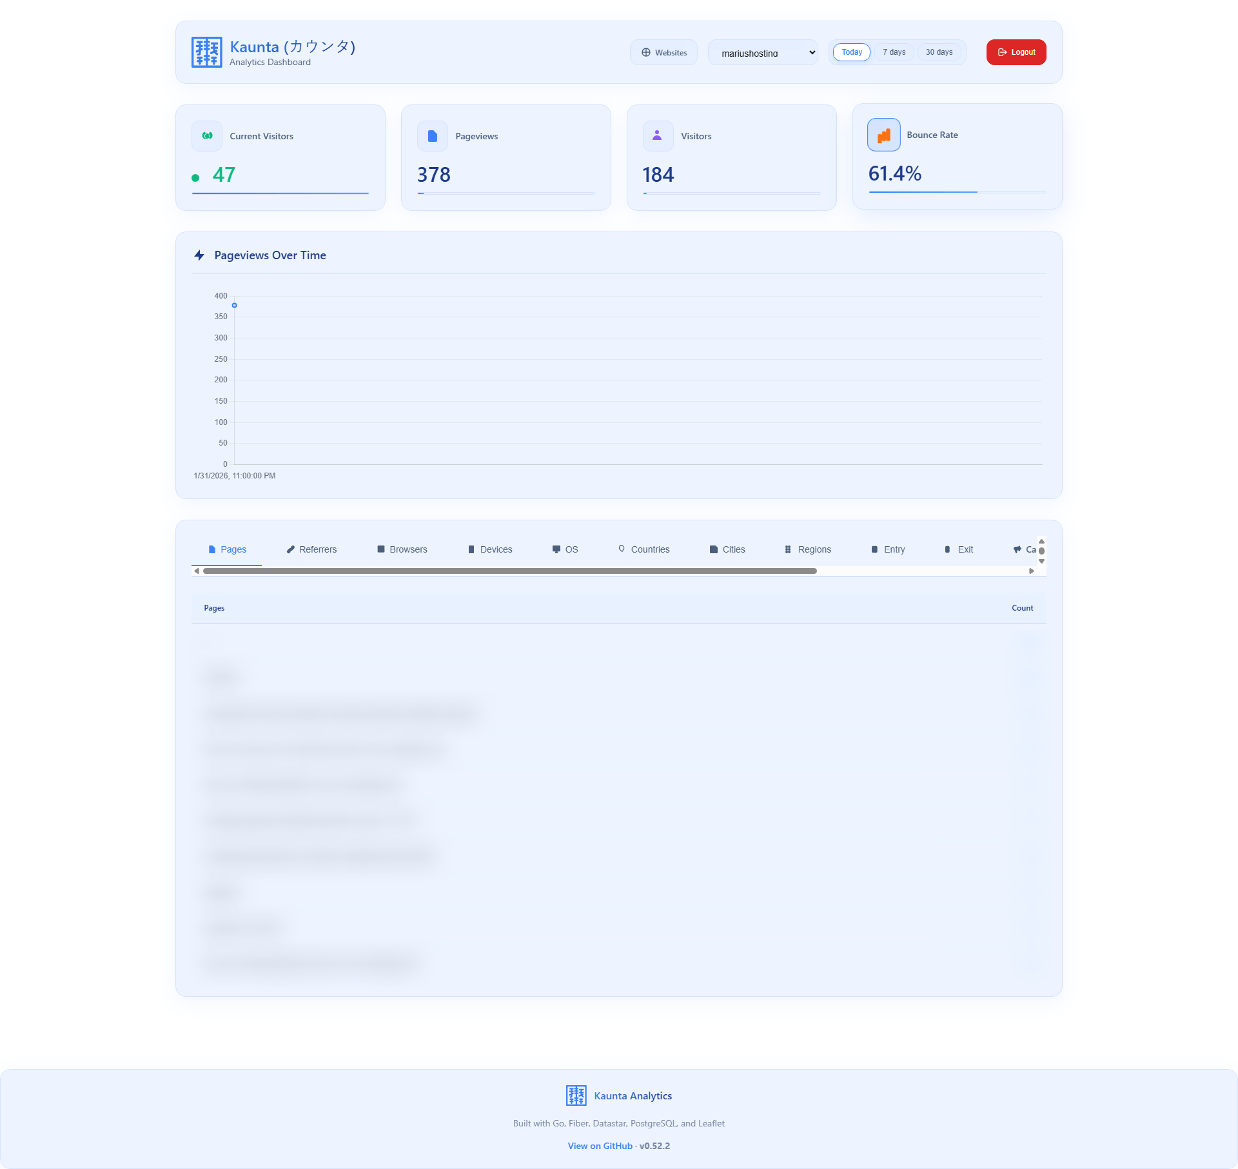Enable the 30 days view
The image size is (1238, 1169).
(x=939, y=52)
